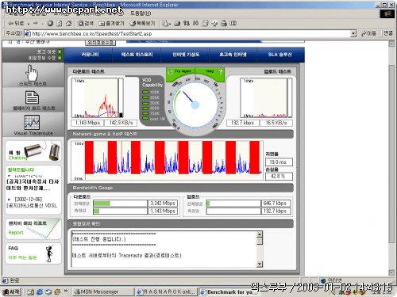Open the Back button history dropdown arrow
Image resolution: width=397 pixels, height=297 pixels.
(x=29, y=24)
